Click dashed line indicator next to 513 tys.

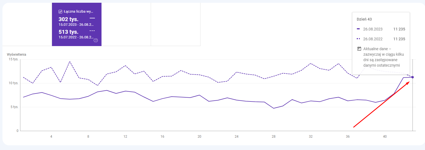(x=92, y=30)
